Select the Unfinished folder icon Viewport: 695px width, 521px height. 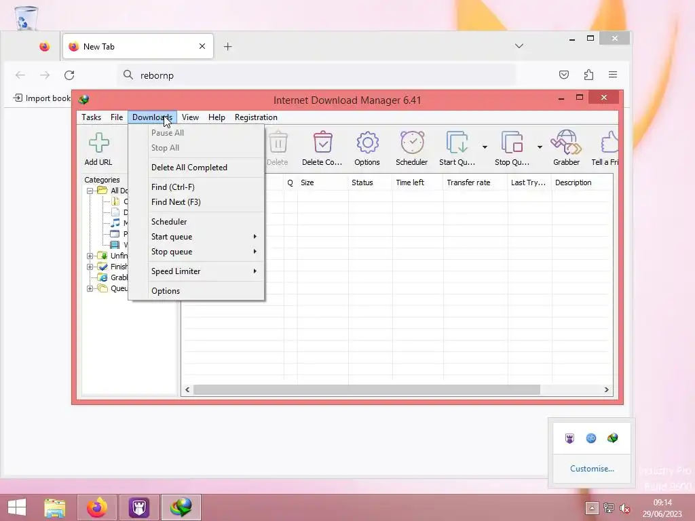(x=102, y=256)
